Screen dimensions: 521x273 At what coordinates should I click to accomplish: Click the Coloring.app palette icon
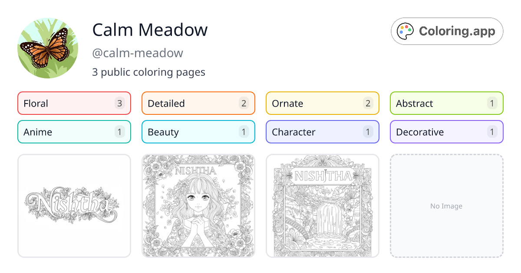tap(406, 31)
